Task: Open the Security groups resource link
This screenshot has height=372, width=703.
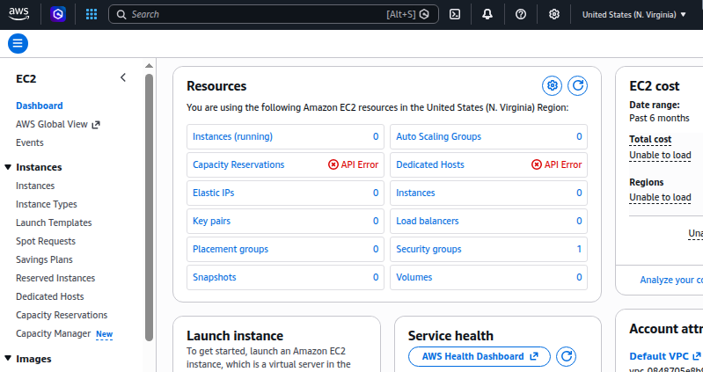Action: point(428,249)
